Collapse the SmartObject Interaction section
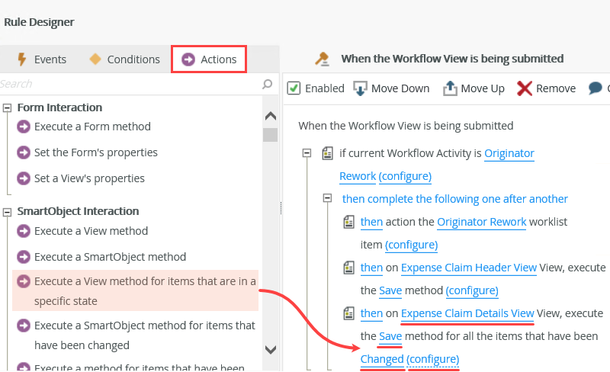This screenshot has height=372, width=610. [x=7, y=211]
